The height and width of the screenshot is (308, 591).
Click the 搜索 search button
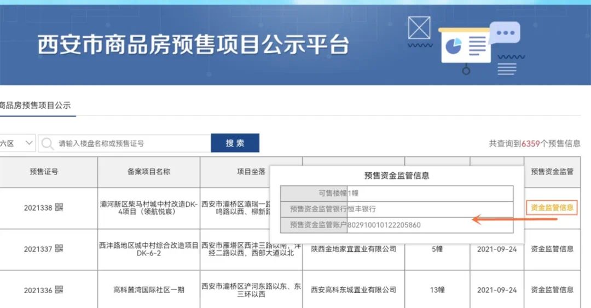235,143
